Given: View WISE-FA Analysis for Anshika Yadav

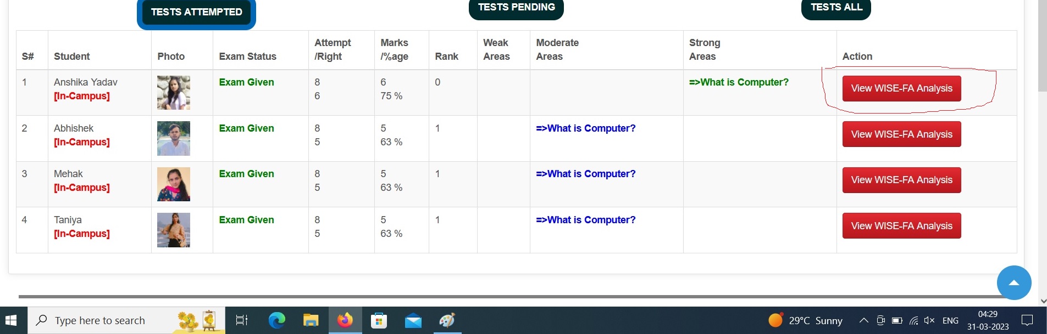Looking at the screenshot, I should [901, 88].
